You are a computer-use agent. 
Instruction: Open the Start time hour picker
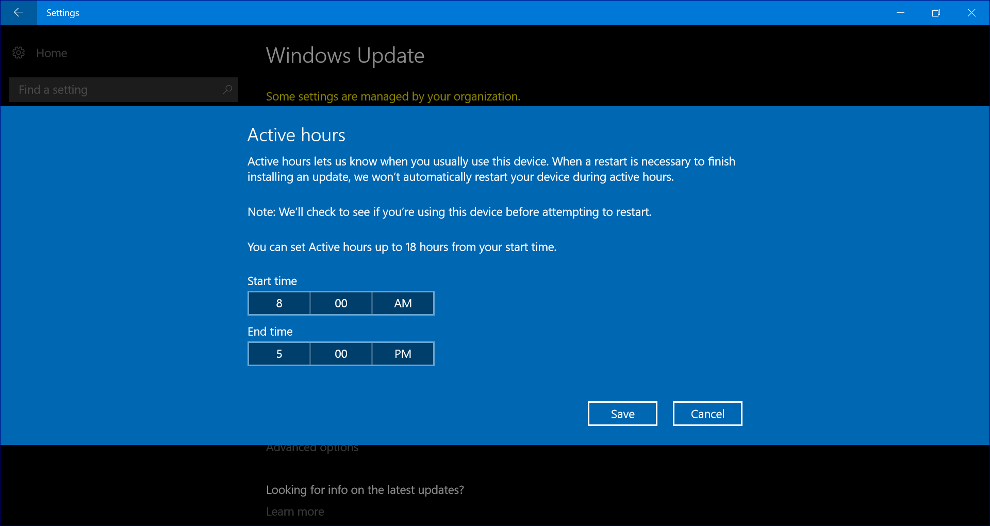pyautogui.click(x=279, y=303)
